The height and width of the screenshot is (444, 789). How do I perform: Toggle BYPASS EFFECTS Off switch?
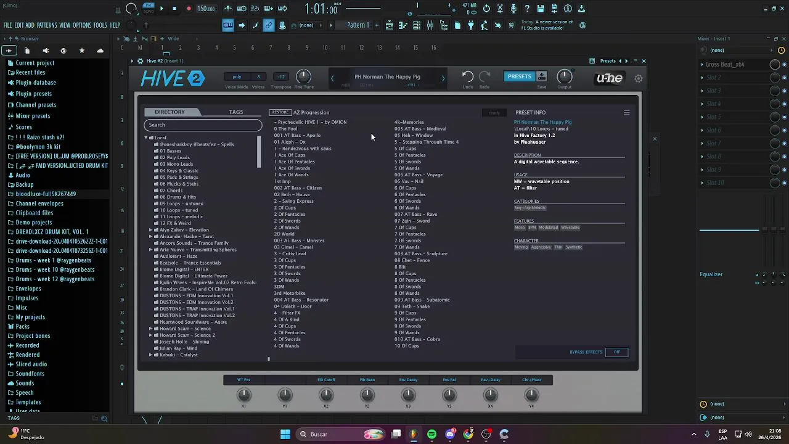click(616, 352)
